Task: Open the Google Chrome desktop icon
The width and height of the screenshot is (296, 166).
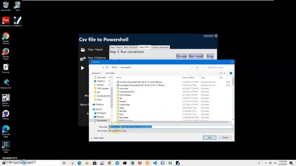Action: coord(6,38)
